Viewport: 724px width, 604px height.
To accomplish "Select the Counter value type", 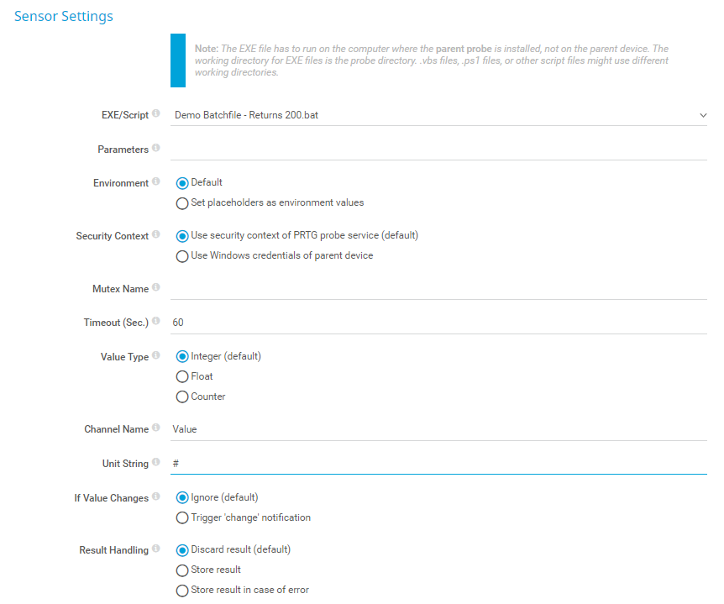I will [182, 397].
